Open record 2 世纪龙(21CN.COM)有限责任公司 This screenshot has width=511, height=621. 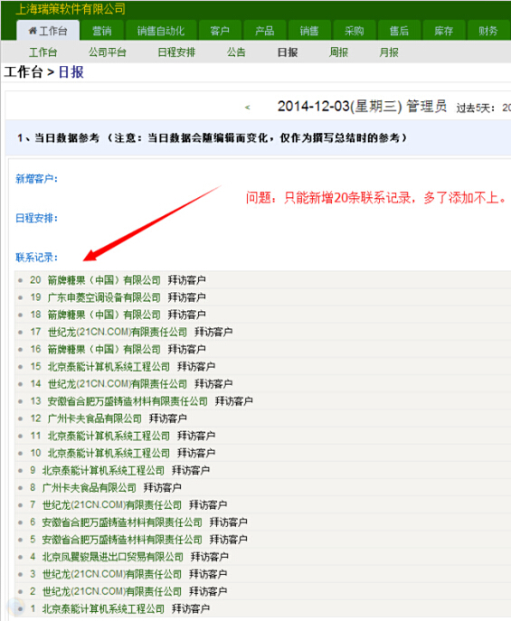pos(112,592)
